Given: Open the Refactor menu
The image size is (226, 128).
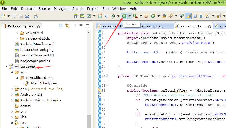Looking at the screenshot, I should (28, 9).
